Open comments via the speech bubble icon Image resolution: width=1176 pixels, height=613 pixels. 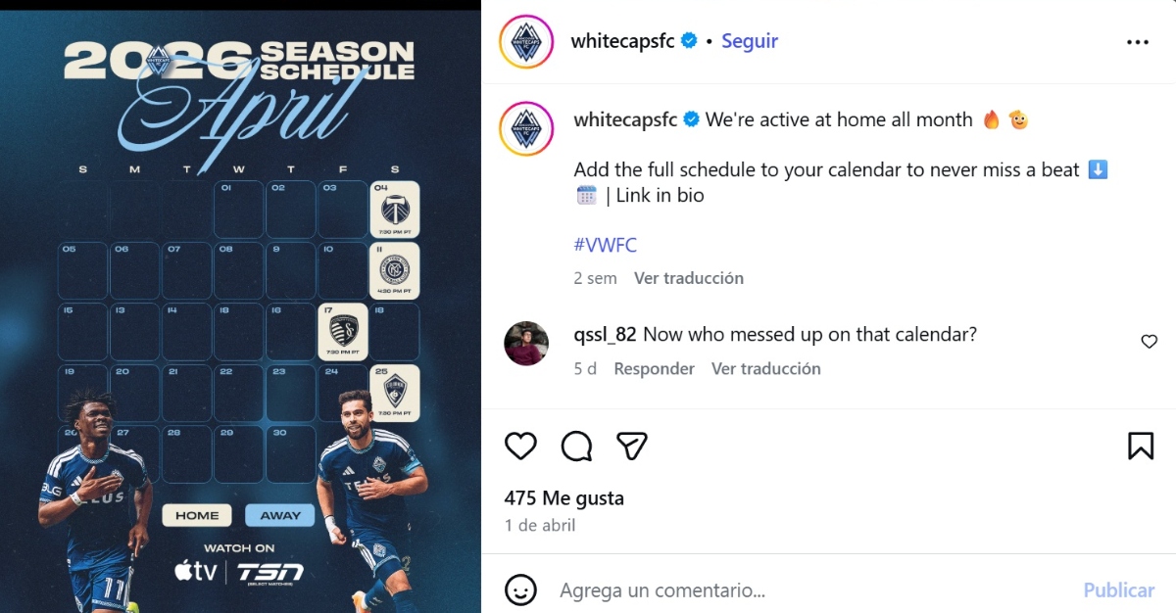coord(576,447)
